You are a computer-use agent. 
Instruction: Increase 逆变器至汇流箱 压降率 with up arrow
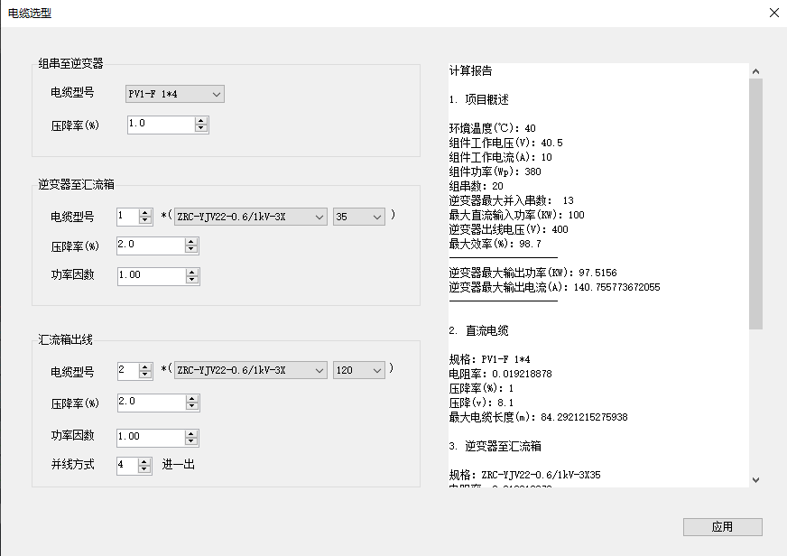(191, 242)
